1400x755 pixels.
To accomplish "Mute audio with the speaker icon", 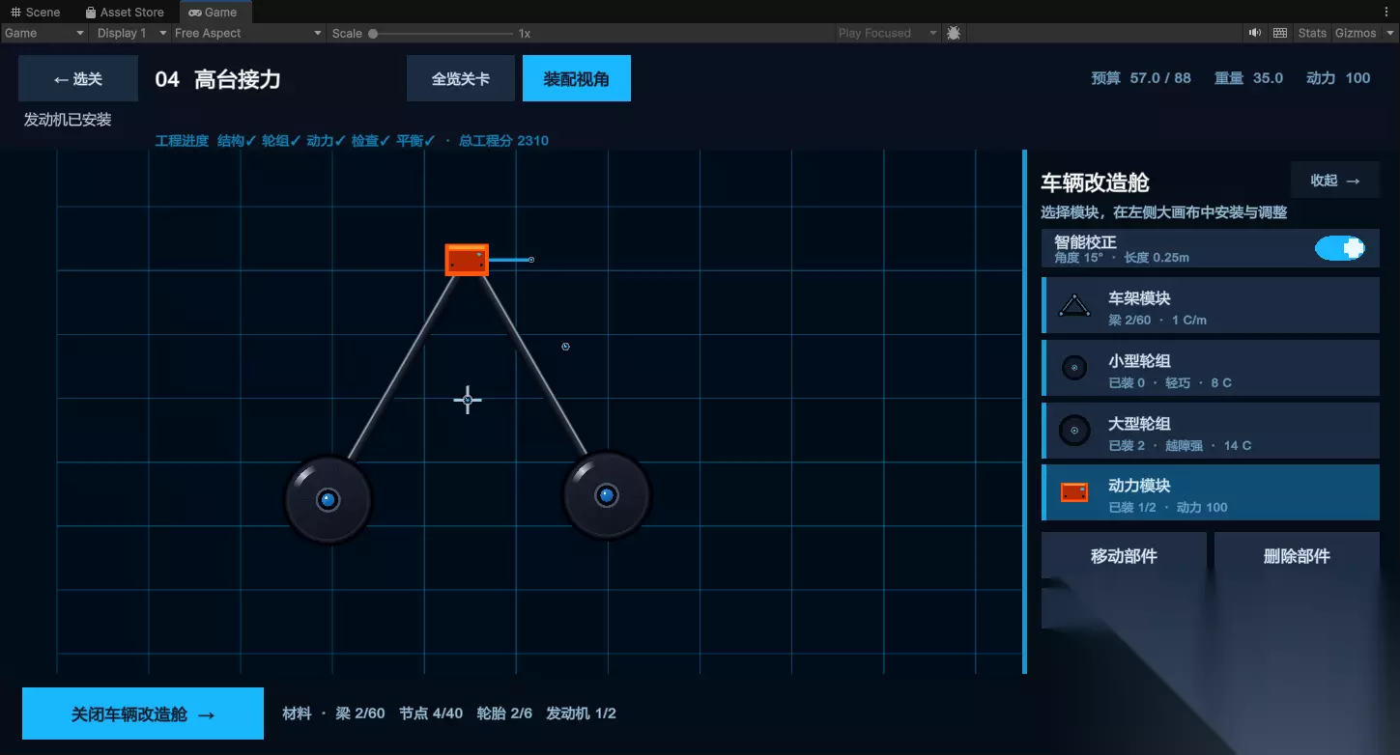I will (x=1254, y=33).
